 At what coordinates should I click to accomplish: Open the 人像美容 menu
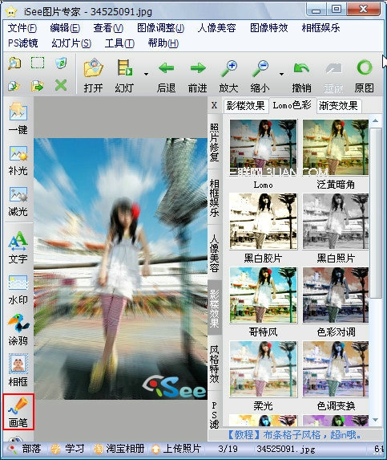pyautogui.click(x=217, y=28)
